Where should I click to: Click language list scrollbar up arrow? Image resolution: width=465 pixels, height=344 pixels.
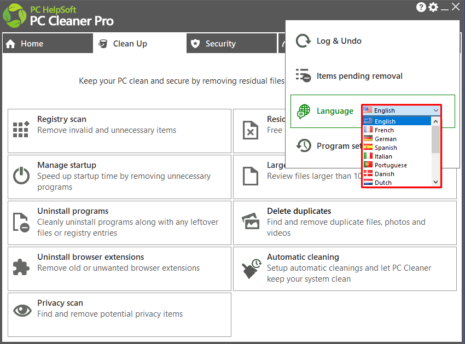pos(435,121)
